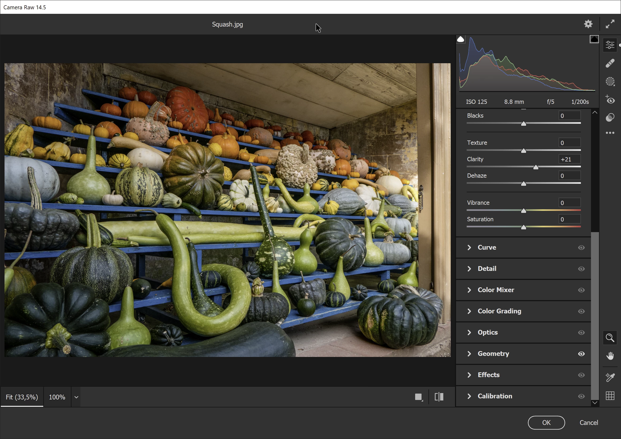Select the Masking tool
The width and height of the screenshot is (621, 439).
pos(610,82)
